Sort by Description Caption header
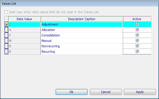 pos(82,19)
